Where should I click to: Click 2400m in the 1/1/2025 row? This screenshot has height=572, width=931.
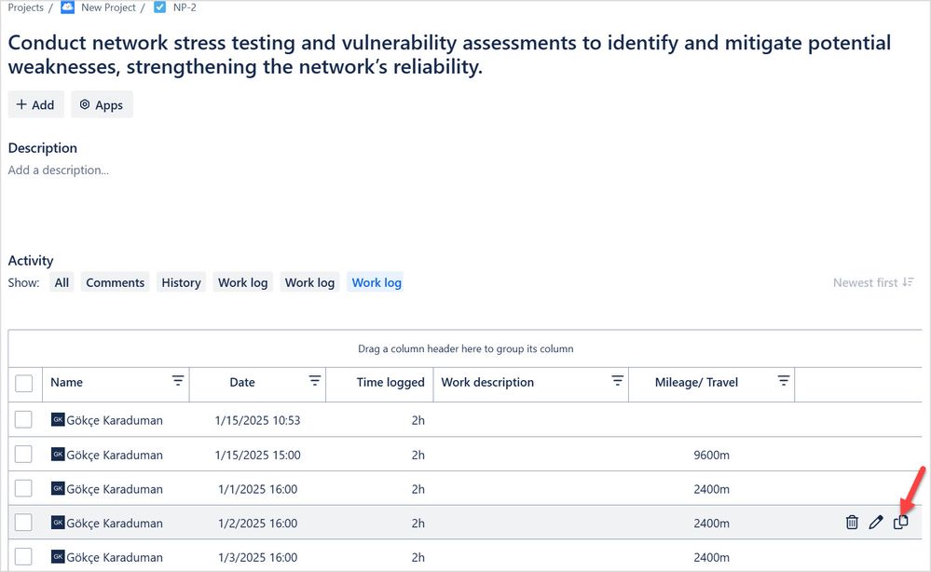711,489
